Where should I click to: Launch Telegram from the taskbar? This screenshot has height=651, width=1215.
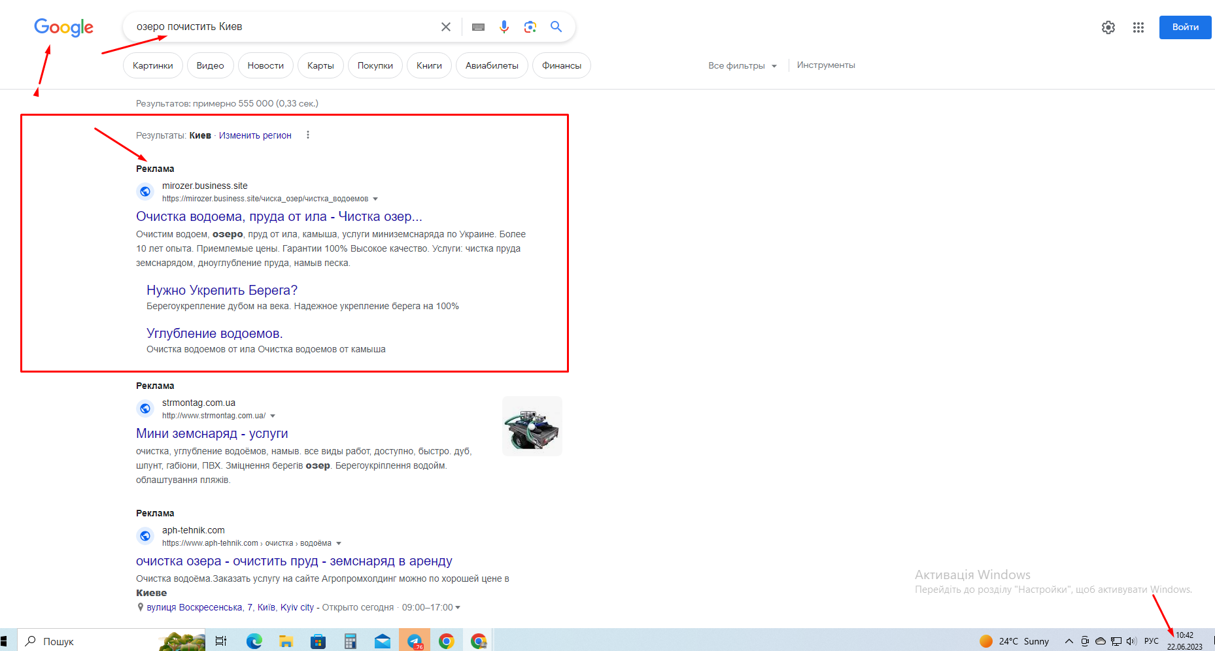click(415, 641)
